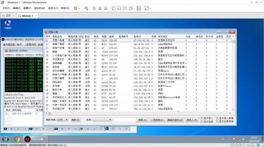264x147 pixels.
Task: Enter full screen mode for the VM
Action: coord(125,8)
